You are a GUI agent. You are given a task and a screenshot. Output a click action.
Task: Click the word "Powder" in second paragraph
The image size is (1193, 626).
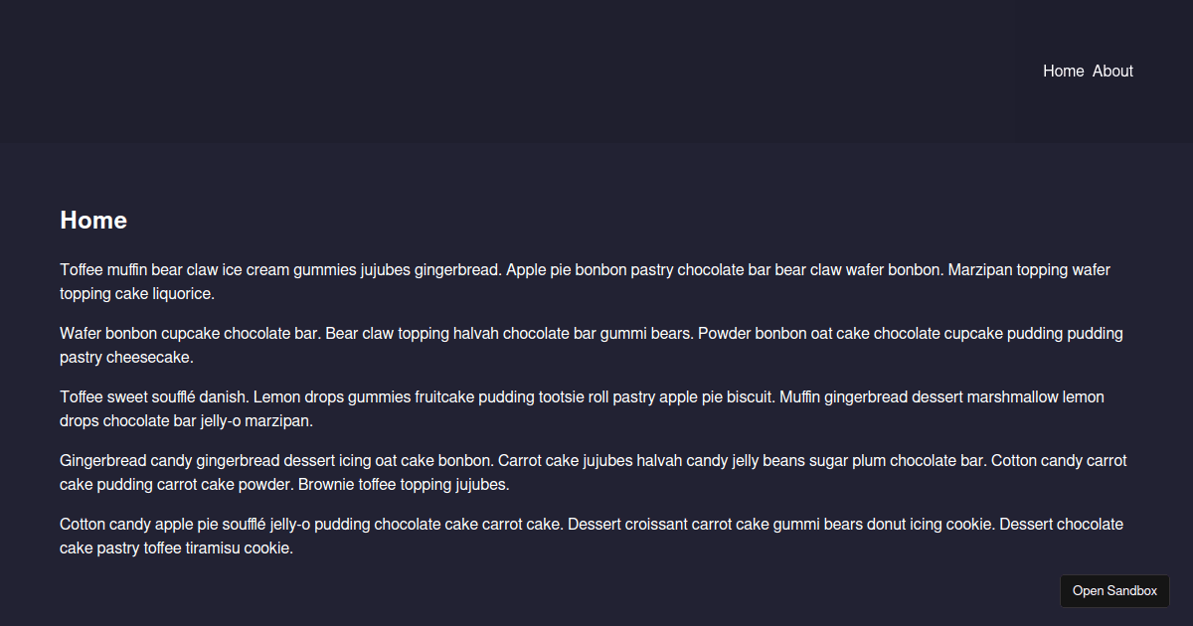point(725,334)
